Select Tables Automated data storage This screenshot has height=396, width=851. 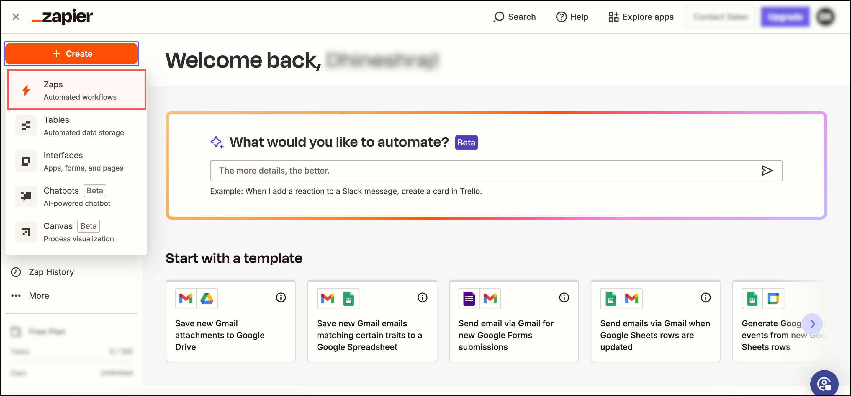[x=77, y=126]
